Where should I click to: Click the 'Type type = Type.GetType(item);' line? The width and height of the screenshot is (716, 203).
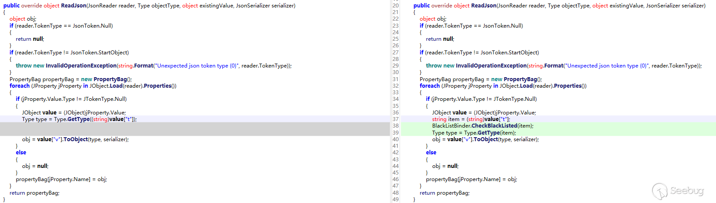coord(474,133)
